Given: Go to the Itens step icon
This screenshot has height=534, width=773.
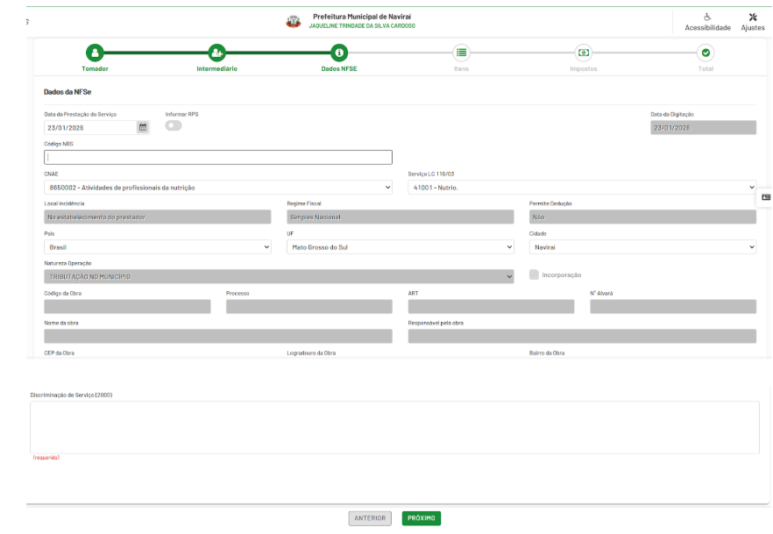Looking at the screenshot, I should point(461,53).
